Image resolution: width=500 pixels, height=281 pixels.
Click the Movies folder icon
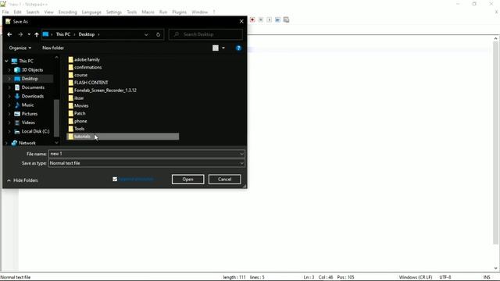pyautogui.click(x=71, y=106)
